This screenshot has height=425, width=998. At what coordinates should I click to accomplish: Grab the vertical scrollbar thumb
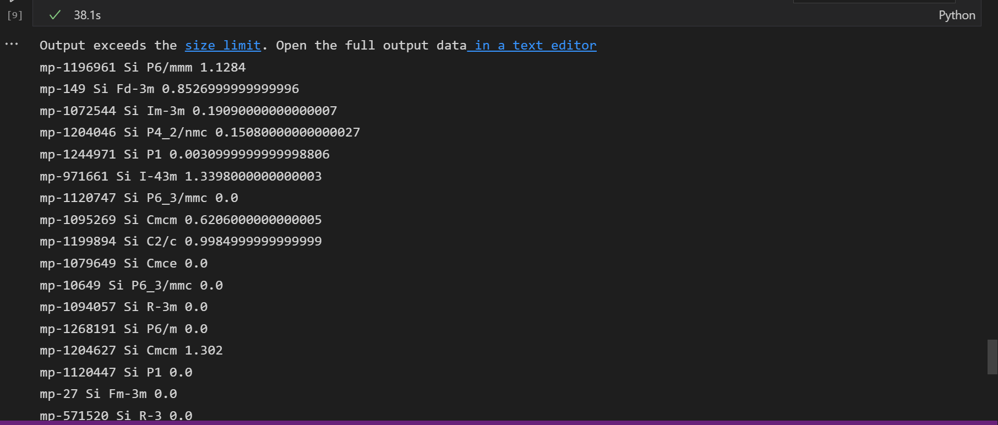pyautogui.click(x=992, y=357)
